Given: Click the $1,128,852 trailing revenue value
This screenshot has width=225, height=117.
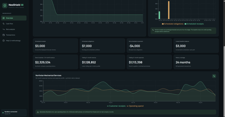Looking at the screenshot, I should tap(89, 62).
